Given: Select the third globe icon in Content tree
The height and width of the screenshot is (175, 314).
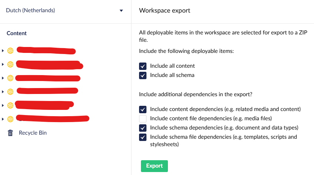Looking at the screenshot, I should point(10,78).
